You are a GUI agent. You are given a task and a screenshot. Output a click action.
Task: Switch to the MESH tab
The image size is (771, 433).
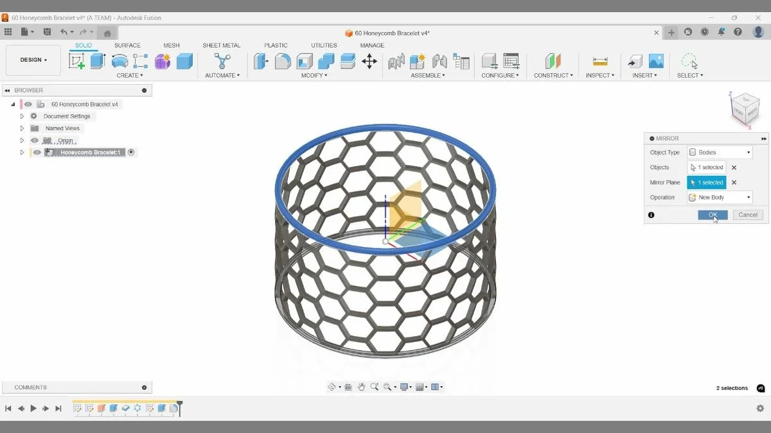click(x=172, y=46)
